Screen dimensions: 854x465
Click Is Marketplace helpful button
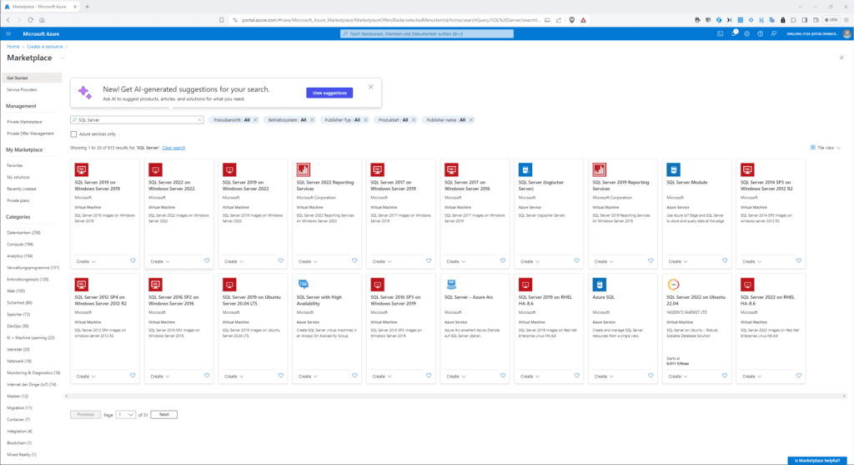click(x=817, y=461)
